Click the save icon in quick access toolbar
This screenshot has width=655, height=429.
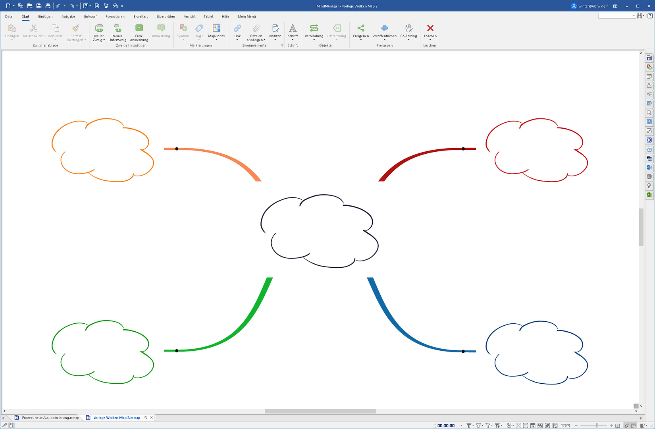pos(39,6)
